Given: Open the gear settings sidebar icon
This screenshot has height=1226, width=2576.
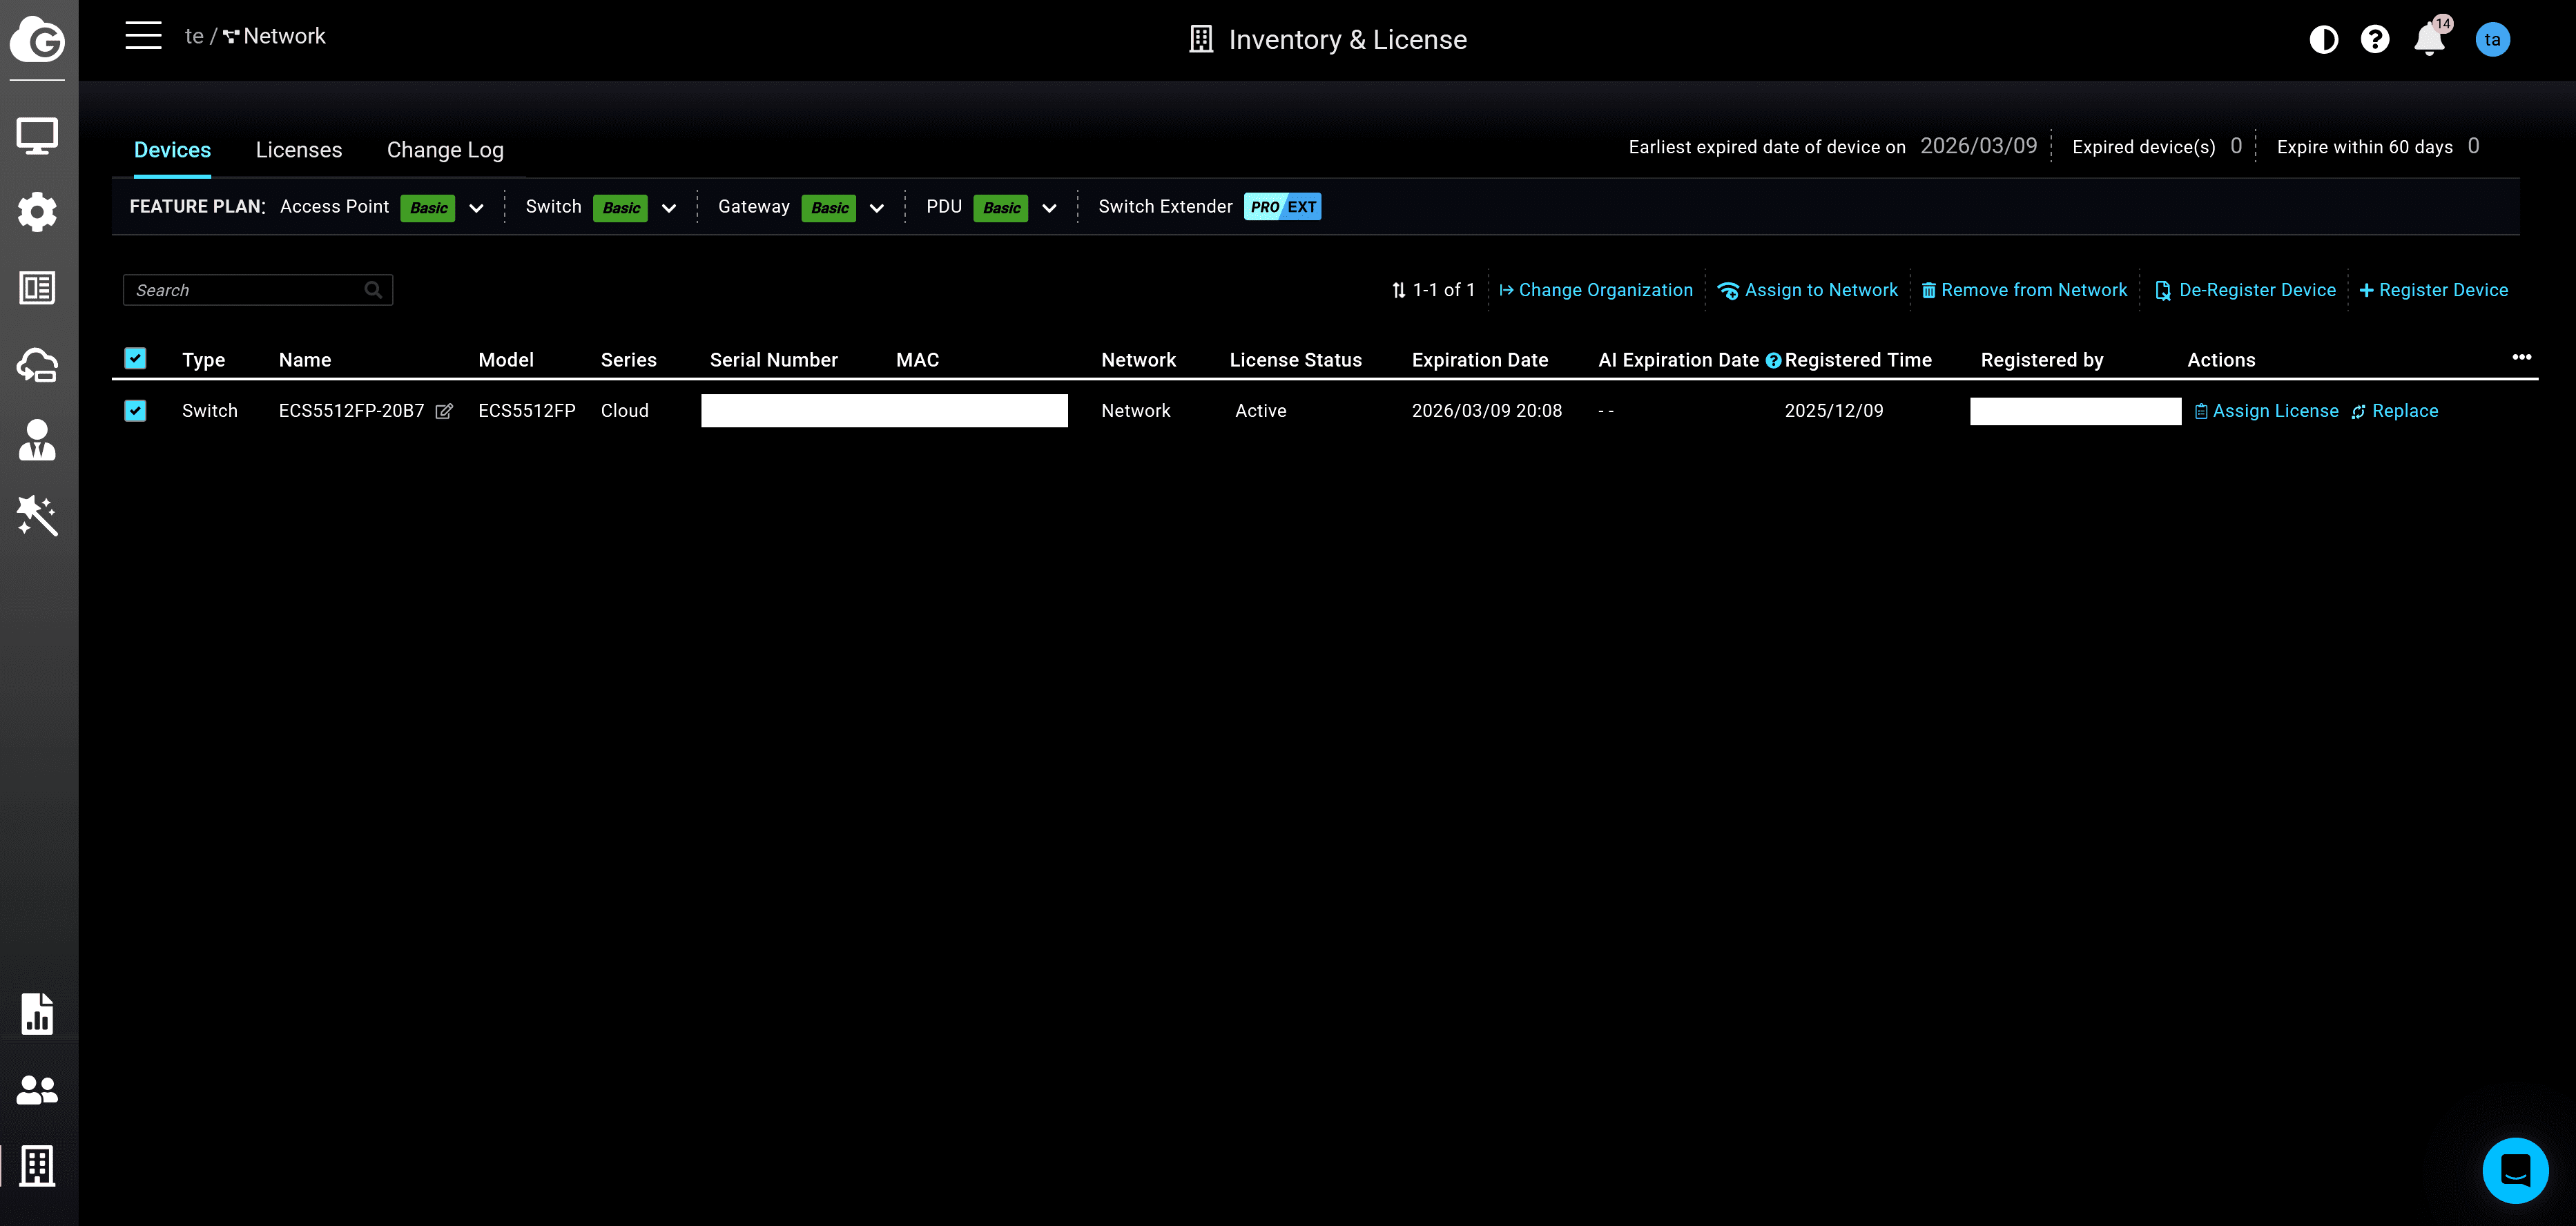Looking at the screenshot, I should coord(37,212).
